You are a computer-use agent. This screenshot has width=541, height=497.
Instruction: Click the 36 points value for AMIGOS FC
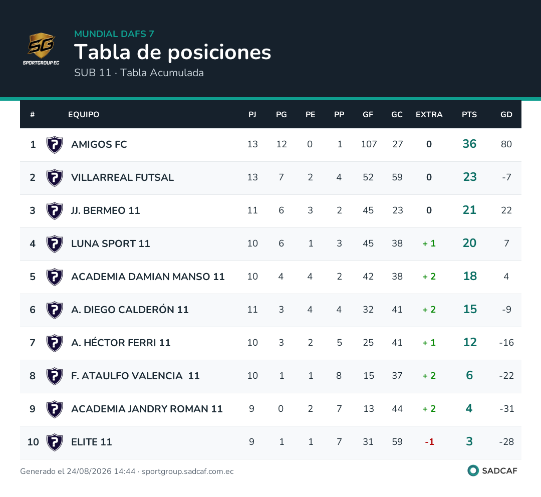point(469,144)
